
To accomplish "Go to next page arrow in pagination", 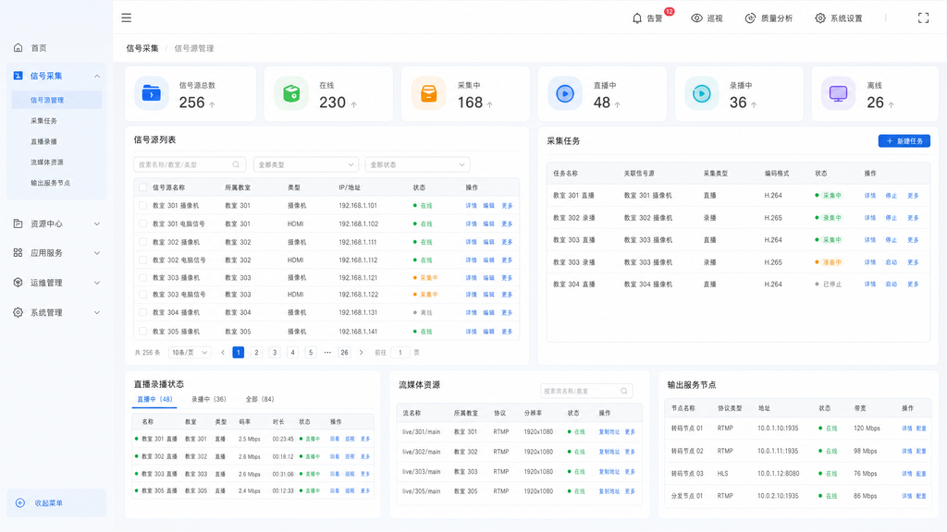I will tap(362, 352).
